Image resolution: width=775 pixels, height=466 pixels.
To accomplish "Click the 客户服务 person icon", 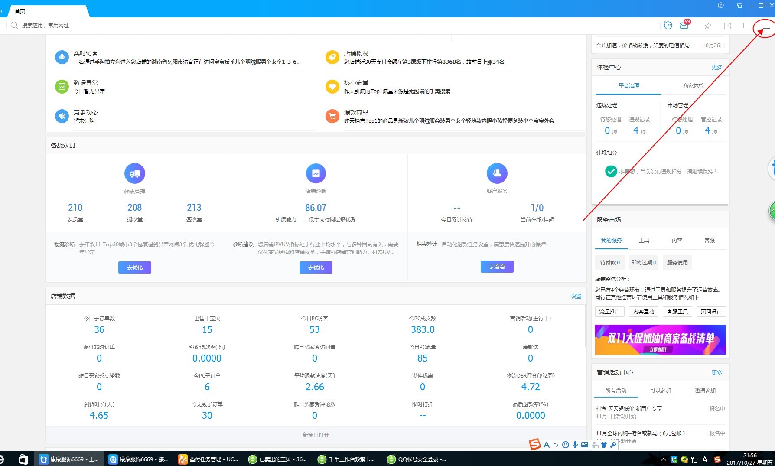I will (497, 173).
